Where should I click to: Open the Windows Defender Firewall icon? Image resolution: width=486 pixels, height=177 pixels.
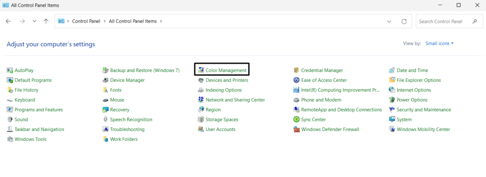coord(296,129)
